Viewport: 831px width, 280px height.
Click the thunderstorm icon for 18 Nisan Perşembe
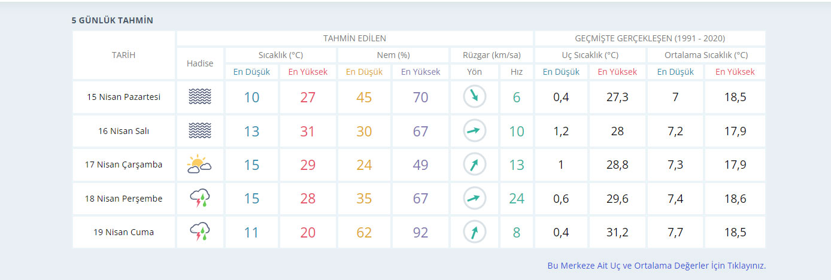200,198
